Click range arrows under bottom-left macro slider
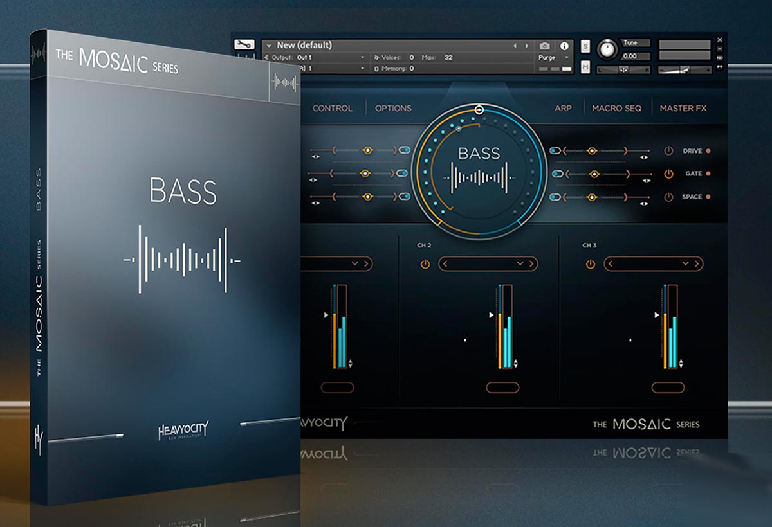This screenshot has height=527, width=772. [315, 202]
